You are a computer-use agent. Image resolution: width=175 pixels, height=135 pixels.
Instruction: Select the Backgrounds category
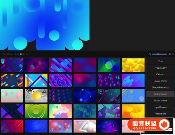pyautogui.click(x=160, y=94)
